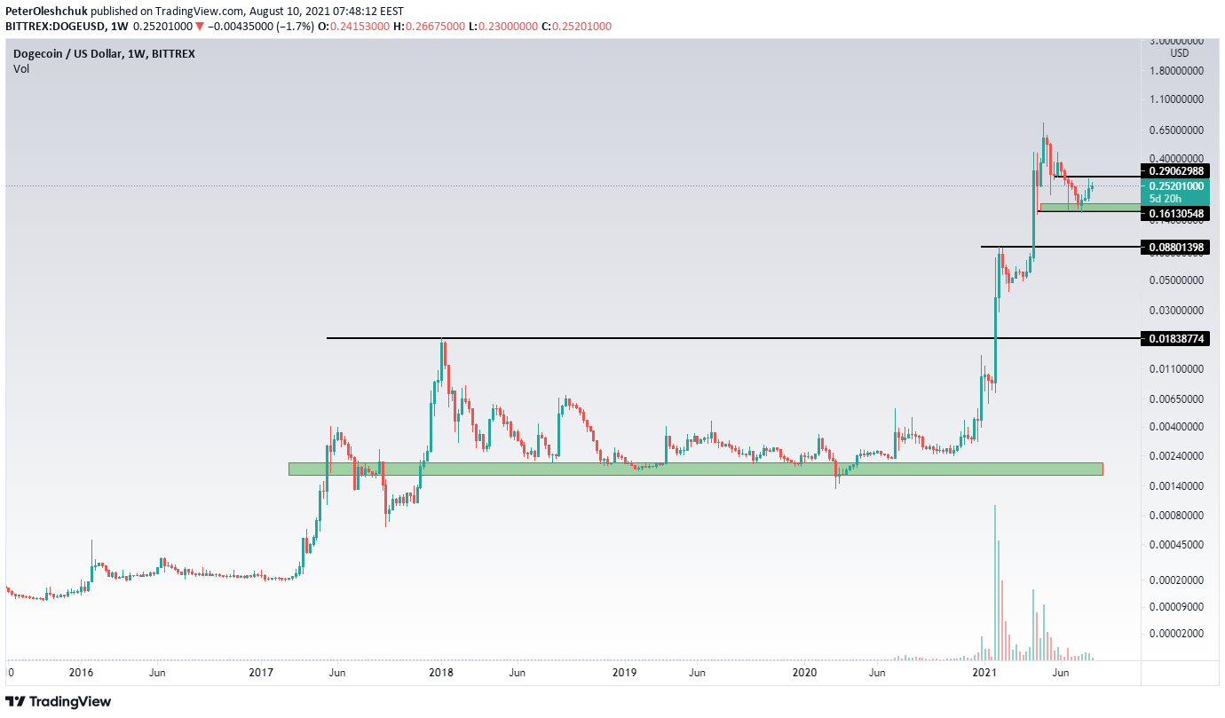Image resolution: width=1225 pixels, height=718 pixels.
Task: Click the 0.29062988 price level label
Action: point(1175,171)
